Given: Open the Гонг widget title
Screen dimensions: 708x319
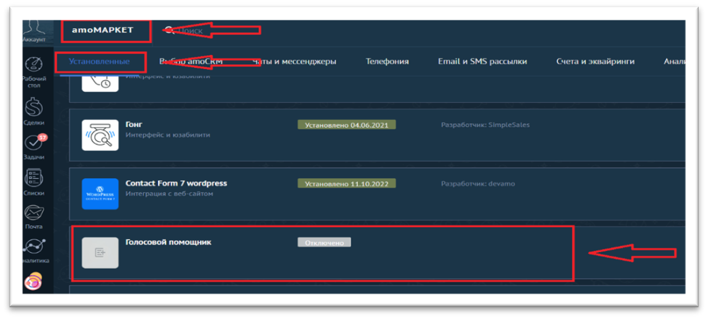Looking at the screenshot, I should [134, 124].
